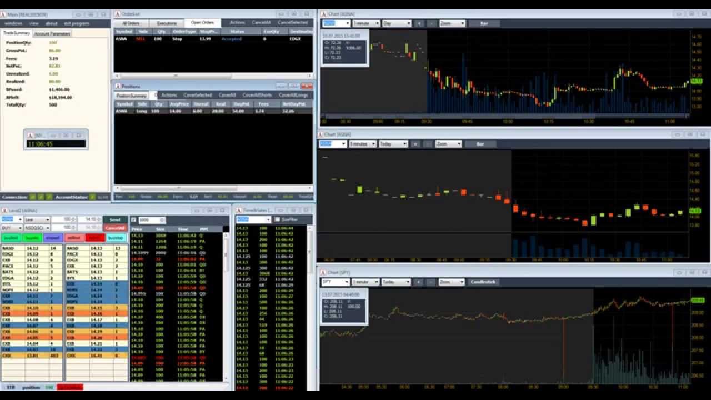The image size is (711, 400).
Task: Click the Positions window title icon
Action: pyautogui.click(x=118, y=86)
